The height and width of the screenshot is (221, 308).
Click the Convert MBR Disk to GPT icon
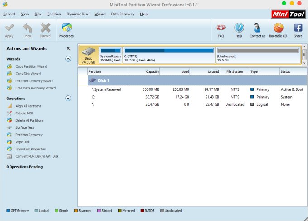coord(9,156)
